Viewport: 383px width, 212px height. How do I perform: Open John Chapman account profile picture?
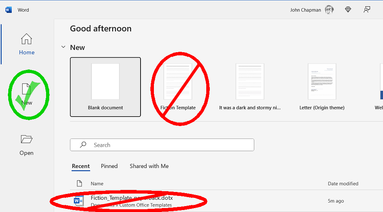(x=329, y=10)
